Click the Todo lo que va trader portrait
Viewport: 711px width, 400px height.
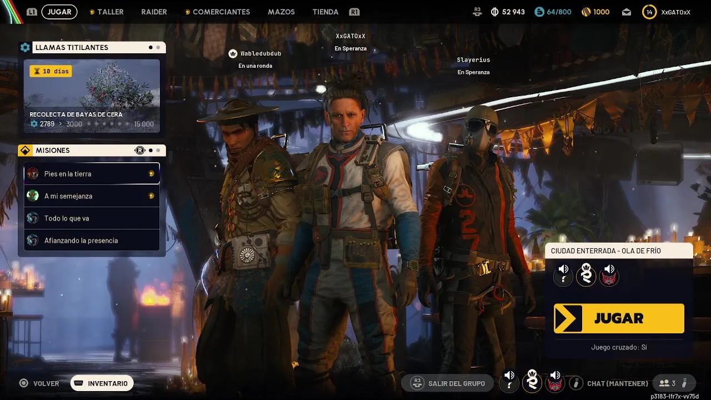tap(33, 218)
